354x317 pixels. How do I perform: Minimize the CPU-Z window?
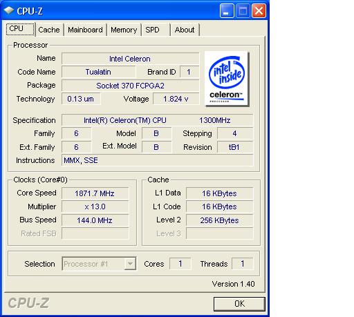pyautogui.click(x=227, y=11)
